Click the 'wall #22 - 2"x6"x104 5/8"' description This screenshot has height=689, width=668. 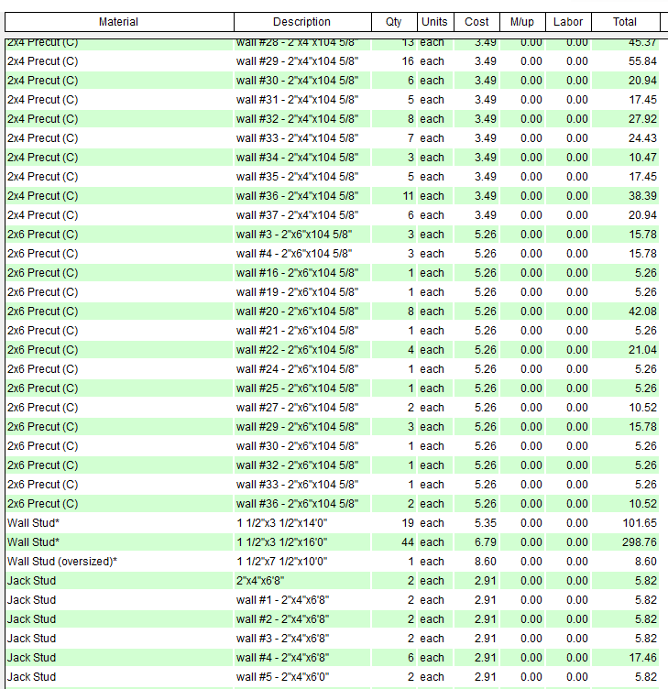pos(302,350)
